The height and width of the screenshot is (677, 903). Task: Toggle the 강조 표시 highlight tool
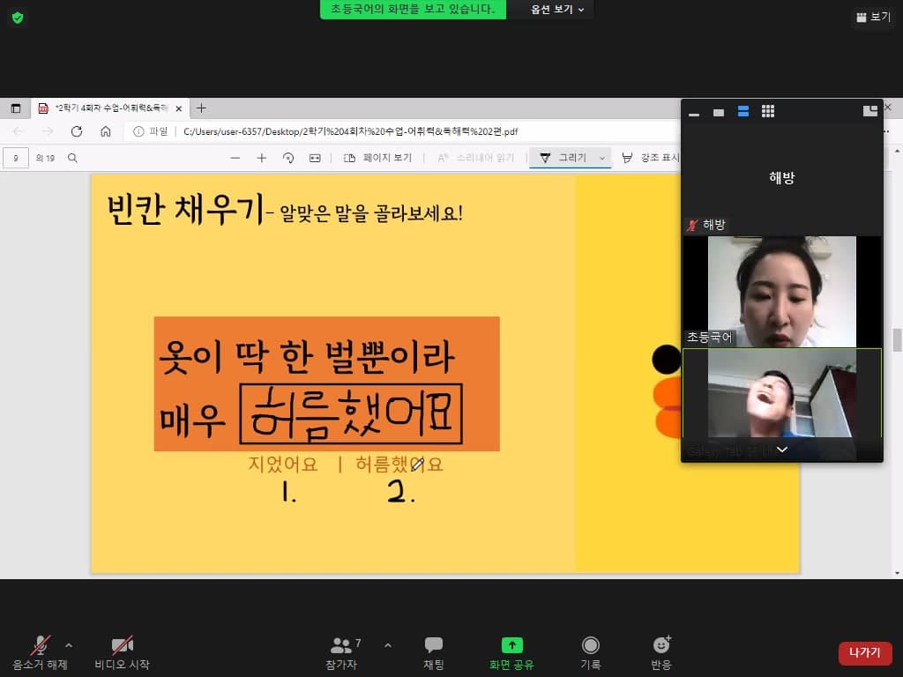click(x=651, y=158)
